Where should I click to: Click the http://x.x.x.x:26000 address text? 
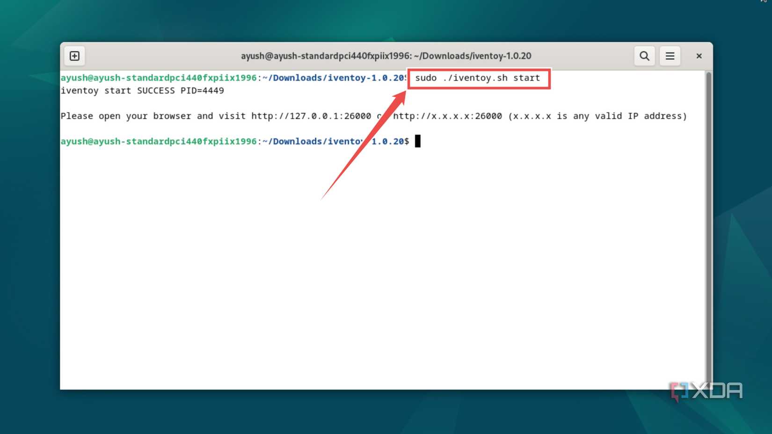pos(448,116)
